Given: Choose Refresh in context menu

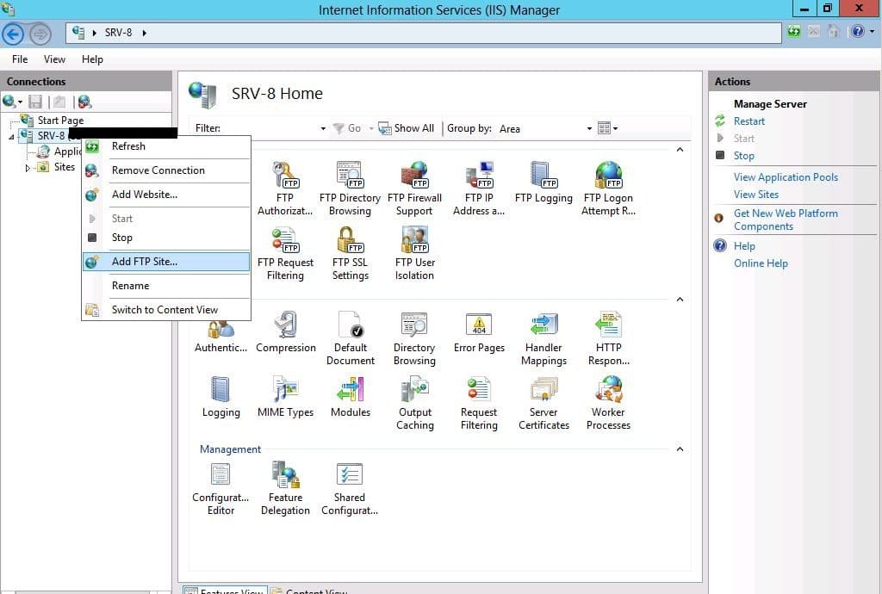Looking at the screenshot, I should (x=166, y=146).
